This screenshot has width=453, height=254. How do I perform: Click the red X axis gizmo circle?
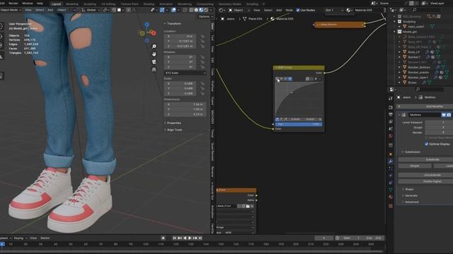(154, 33)
